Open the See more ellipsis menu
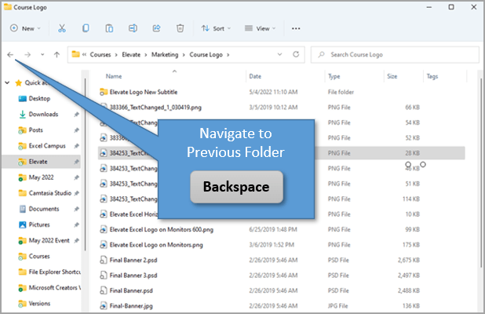Viewport: 485px width, 314px height. pos(296,28)
